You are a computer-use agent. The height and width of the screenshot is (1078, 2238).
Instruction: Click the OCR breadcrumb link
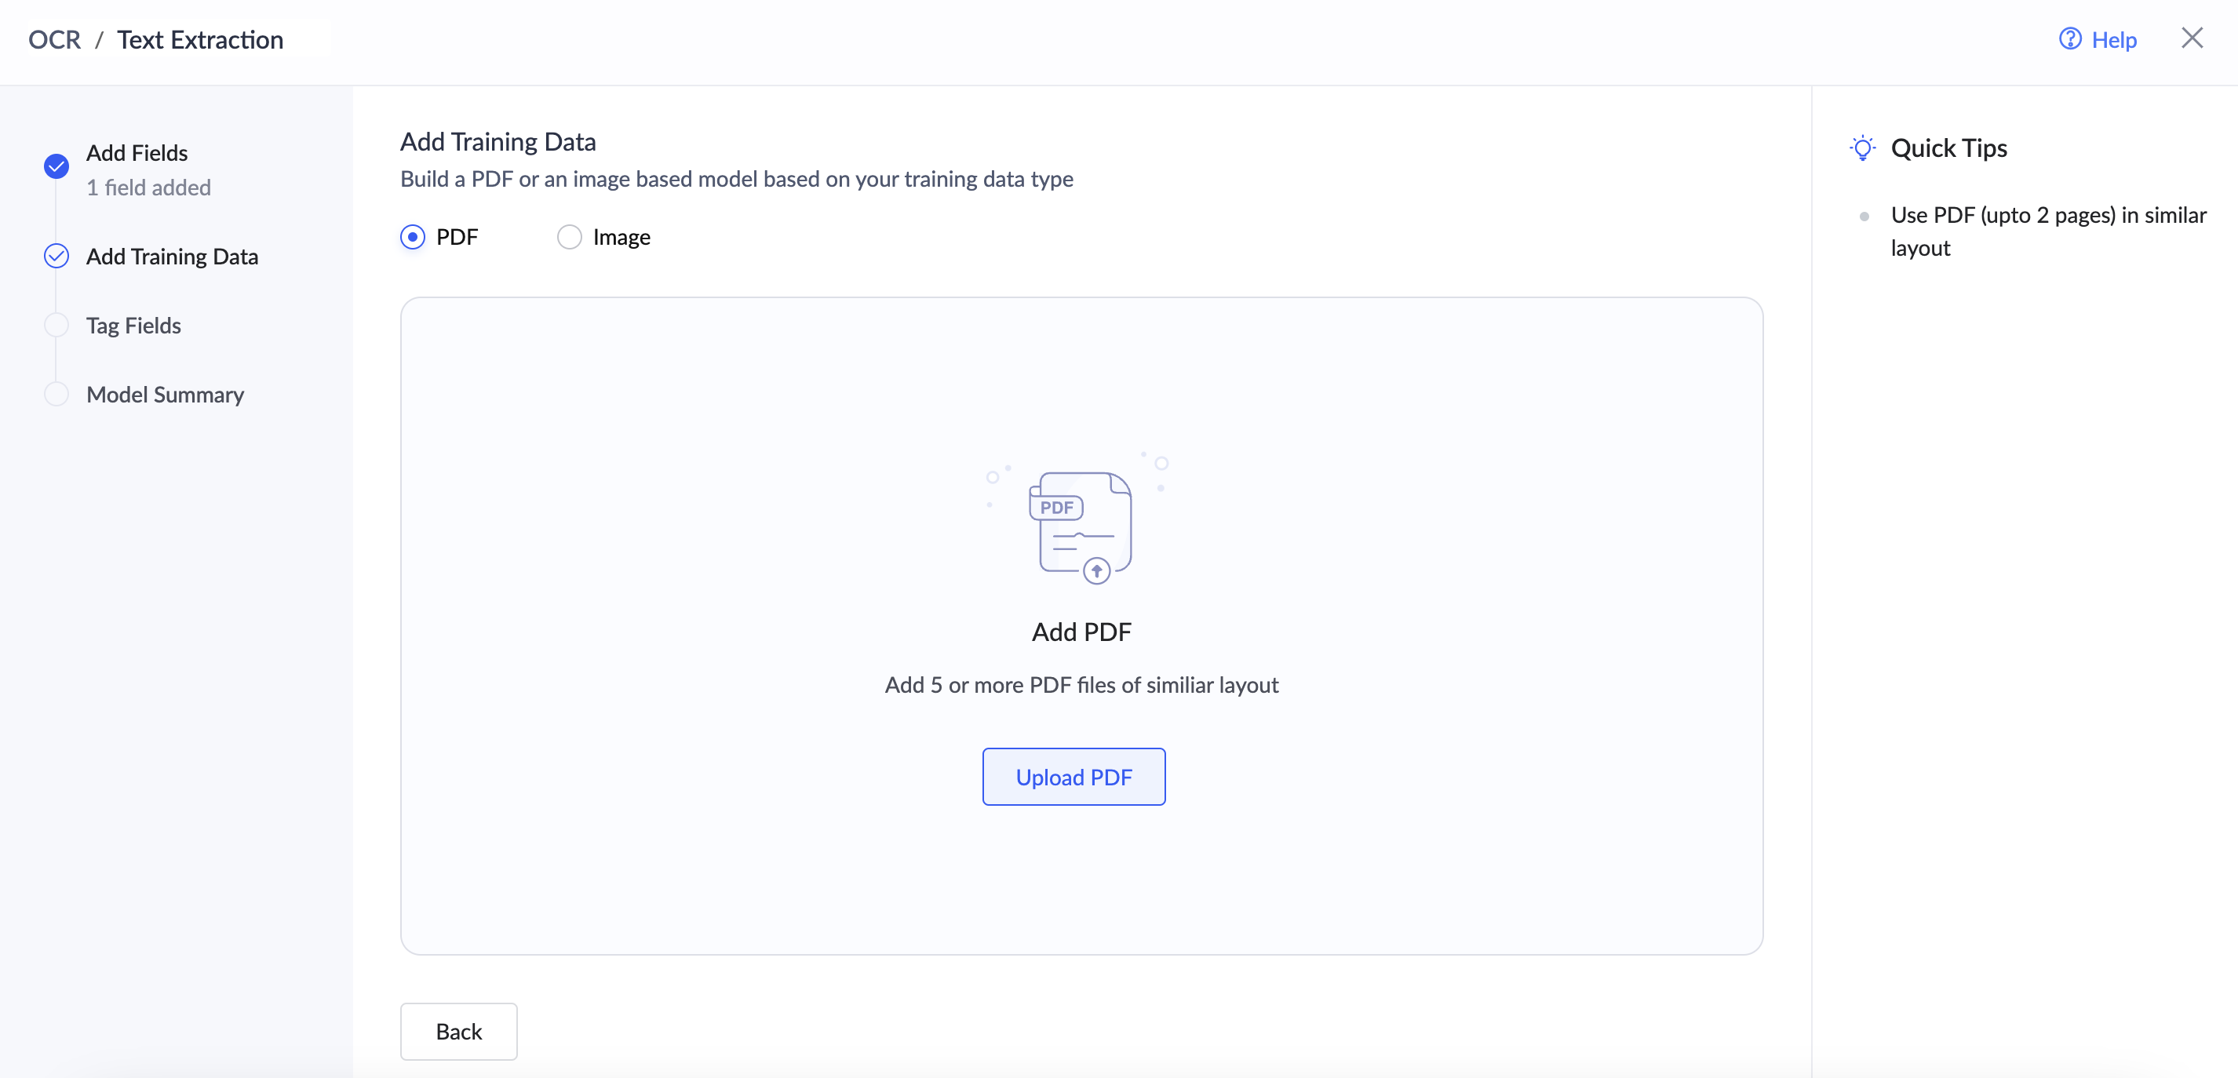[x=54, y=39]
